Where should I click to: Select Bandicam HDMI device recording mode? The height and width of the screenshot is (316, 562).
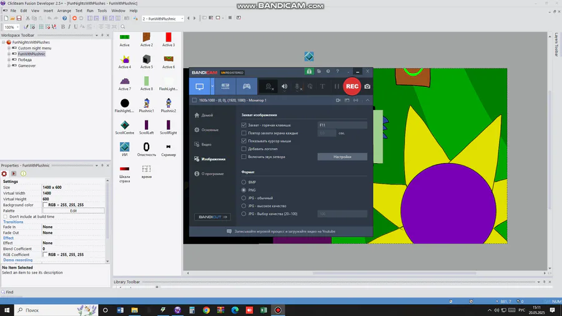225,86
